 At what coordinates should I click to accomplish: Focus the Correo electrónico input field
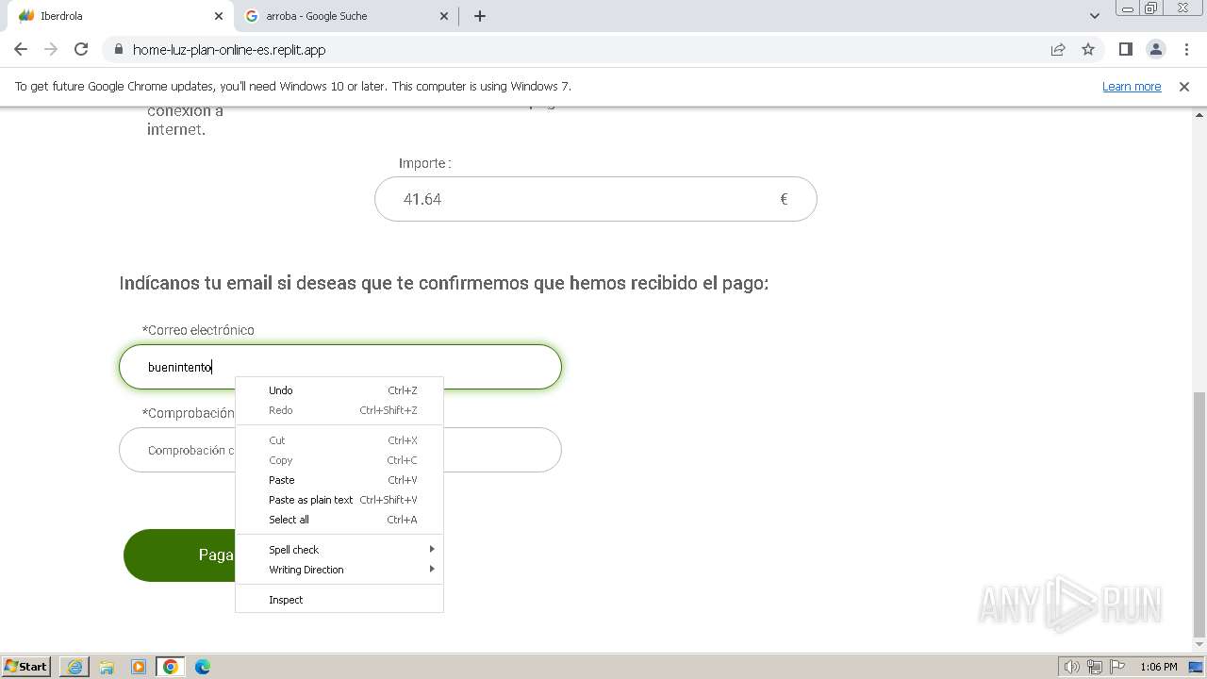[340, 367]
